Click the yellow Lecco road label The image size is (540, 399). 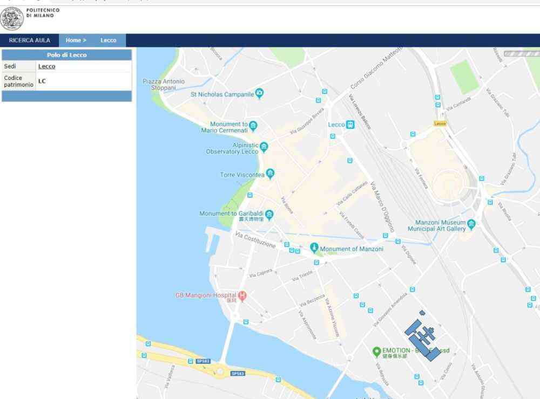tap(440, 123)
